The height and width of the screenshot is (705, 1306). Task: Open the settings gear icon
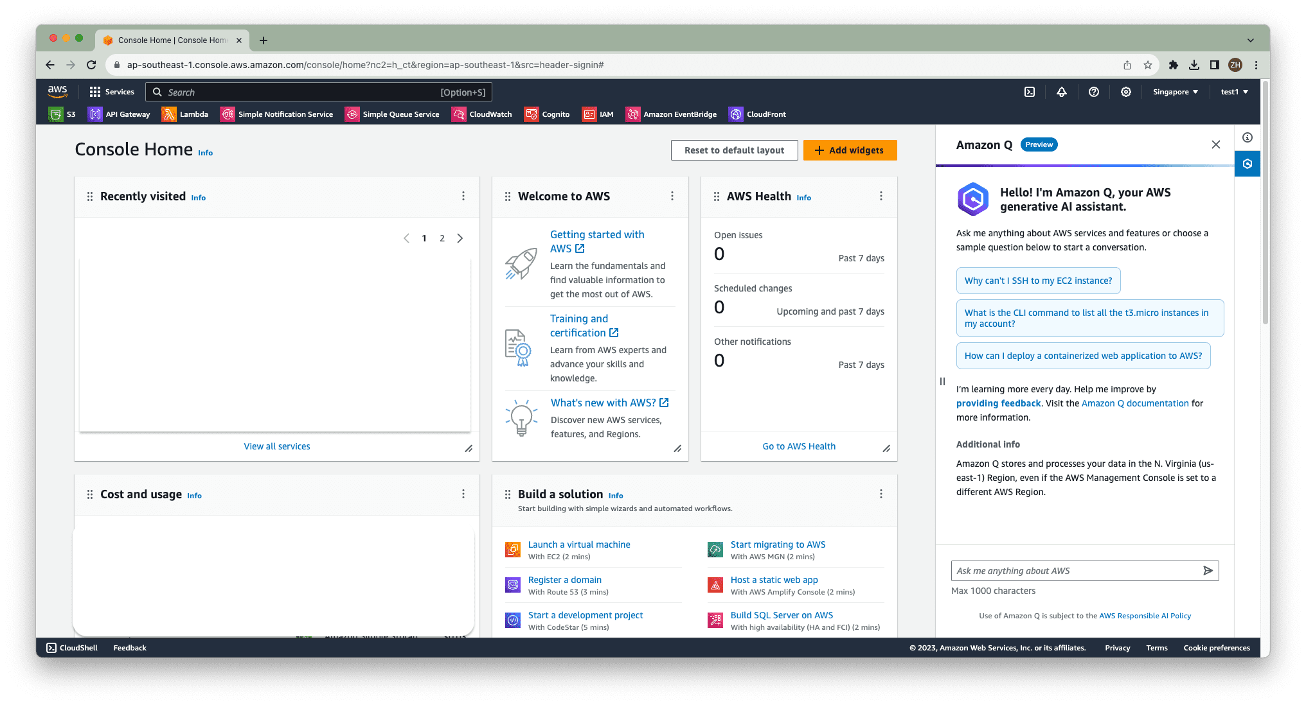coord(1126,92)
